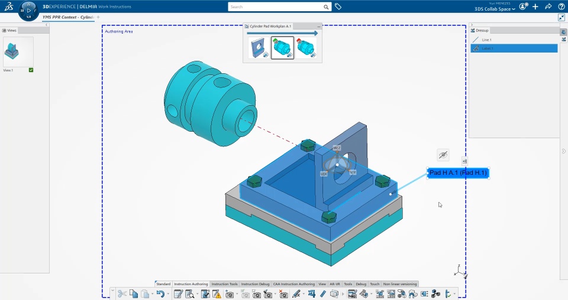
Task: Click the plus Add icon in header
Action: [535, 6]
